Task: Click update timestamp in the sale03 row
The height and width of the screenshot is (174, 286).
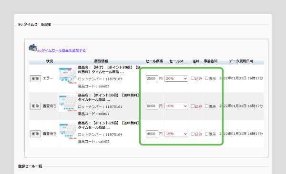Action: coord(241,78)
